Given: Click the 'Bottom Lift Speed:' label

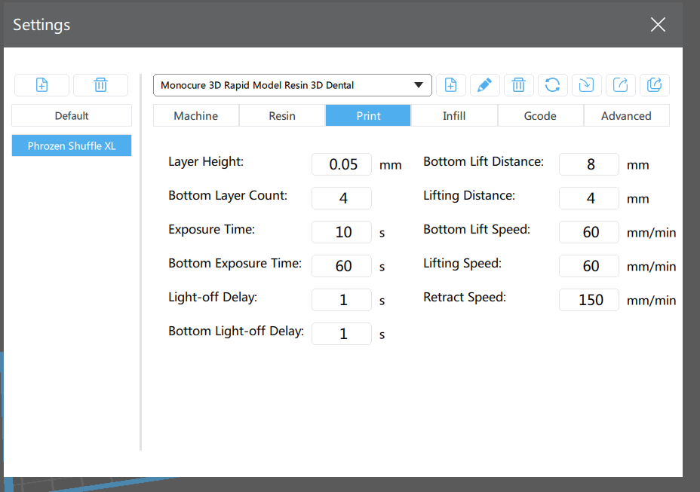Looking at the screenshot, I should coord(477,230).
